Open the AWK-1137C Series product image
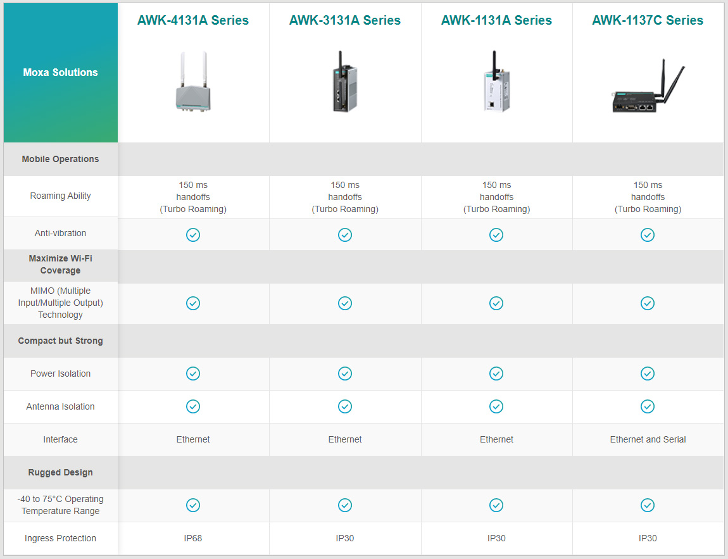The image size is (728, 559). [x=648, y=86]
